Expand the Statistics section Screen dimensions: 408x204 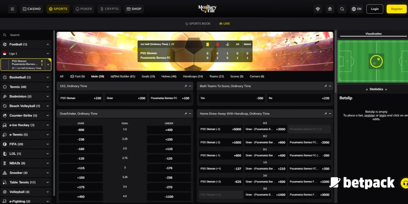372,89
